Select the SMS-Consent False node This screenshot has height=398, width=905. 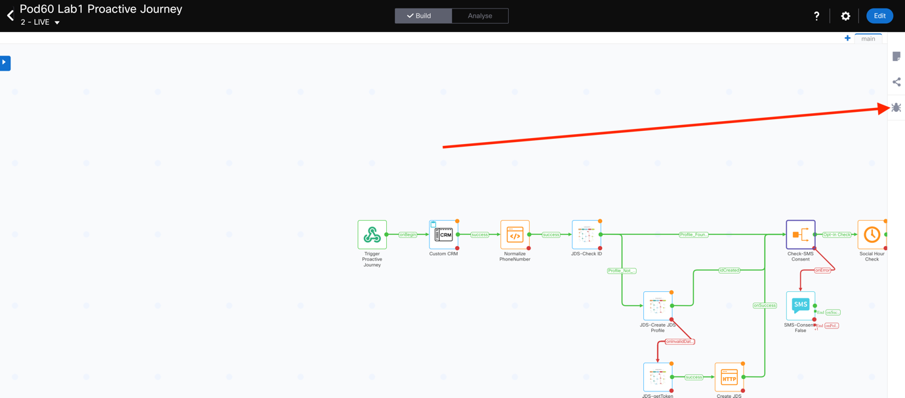pyautogui.click(x=800, y=306)
